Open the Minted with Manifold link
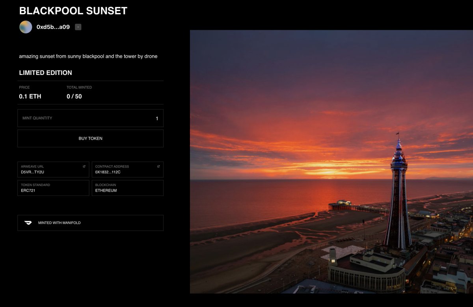 click(90, 223)
